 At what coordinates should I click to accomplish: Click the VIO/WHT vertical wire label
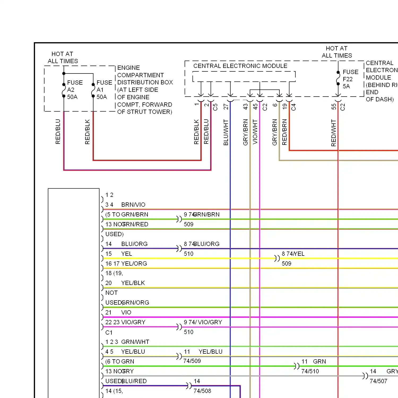255,132
